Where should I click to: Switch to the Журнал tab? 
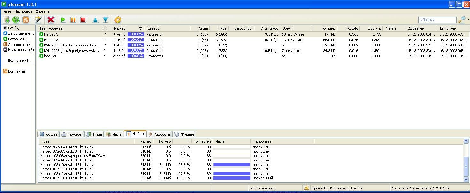click(184, 134)
